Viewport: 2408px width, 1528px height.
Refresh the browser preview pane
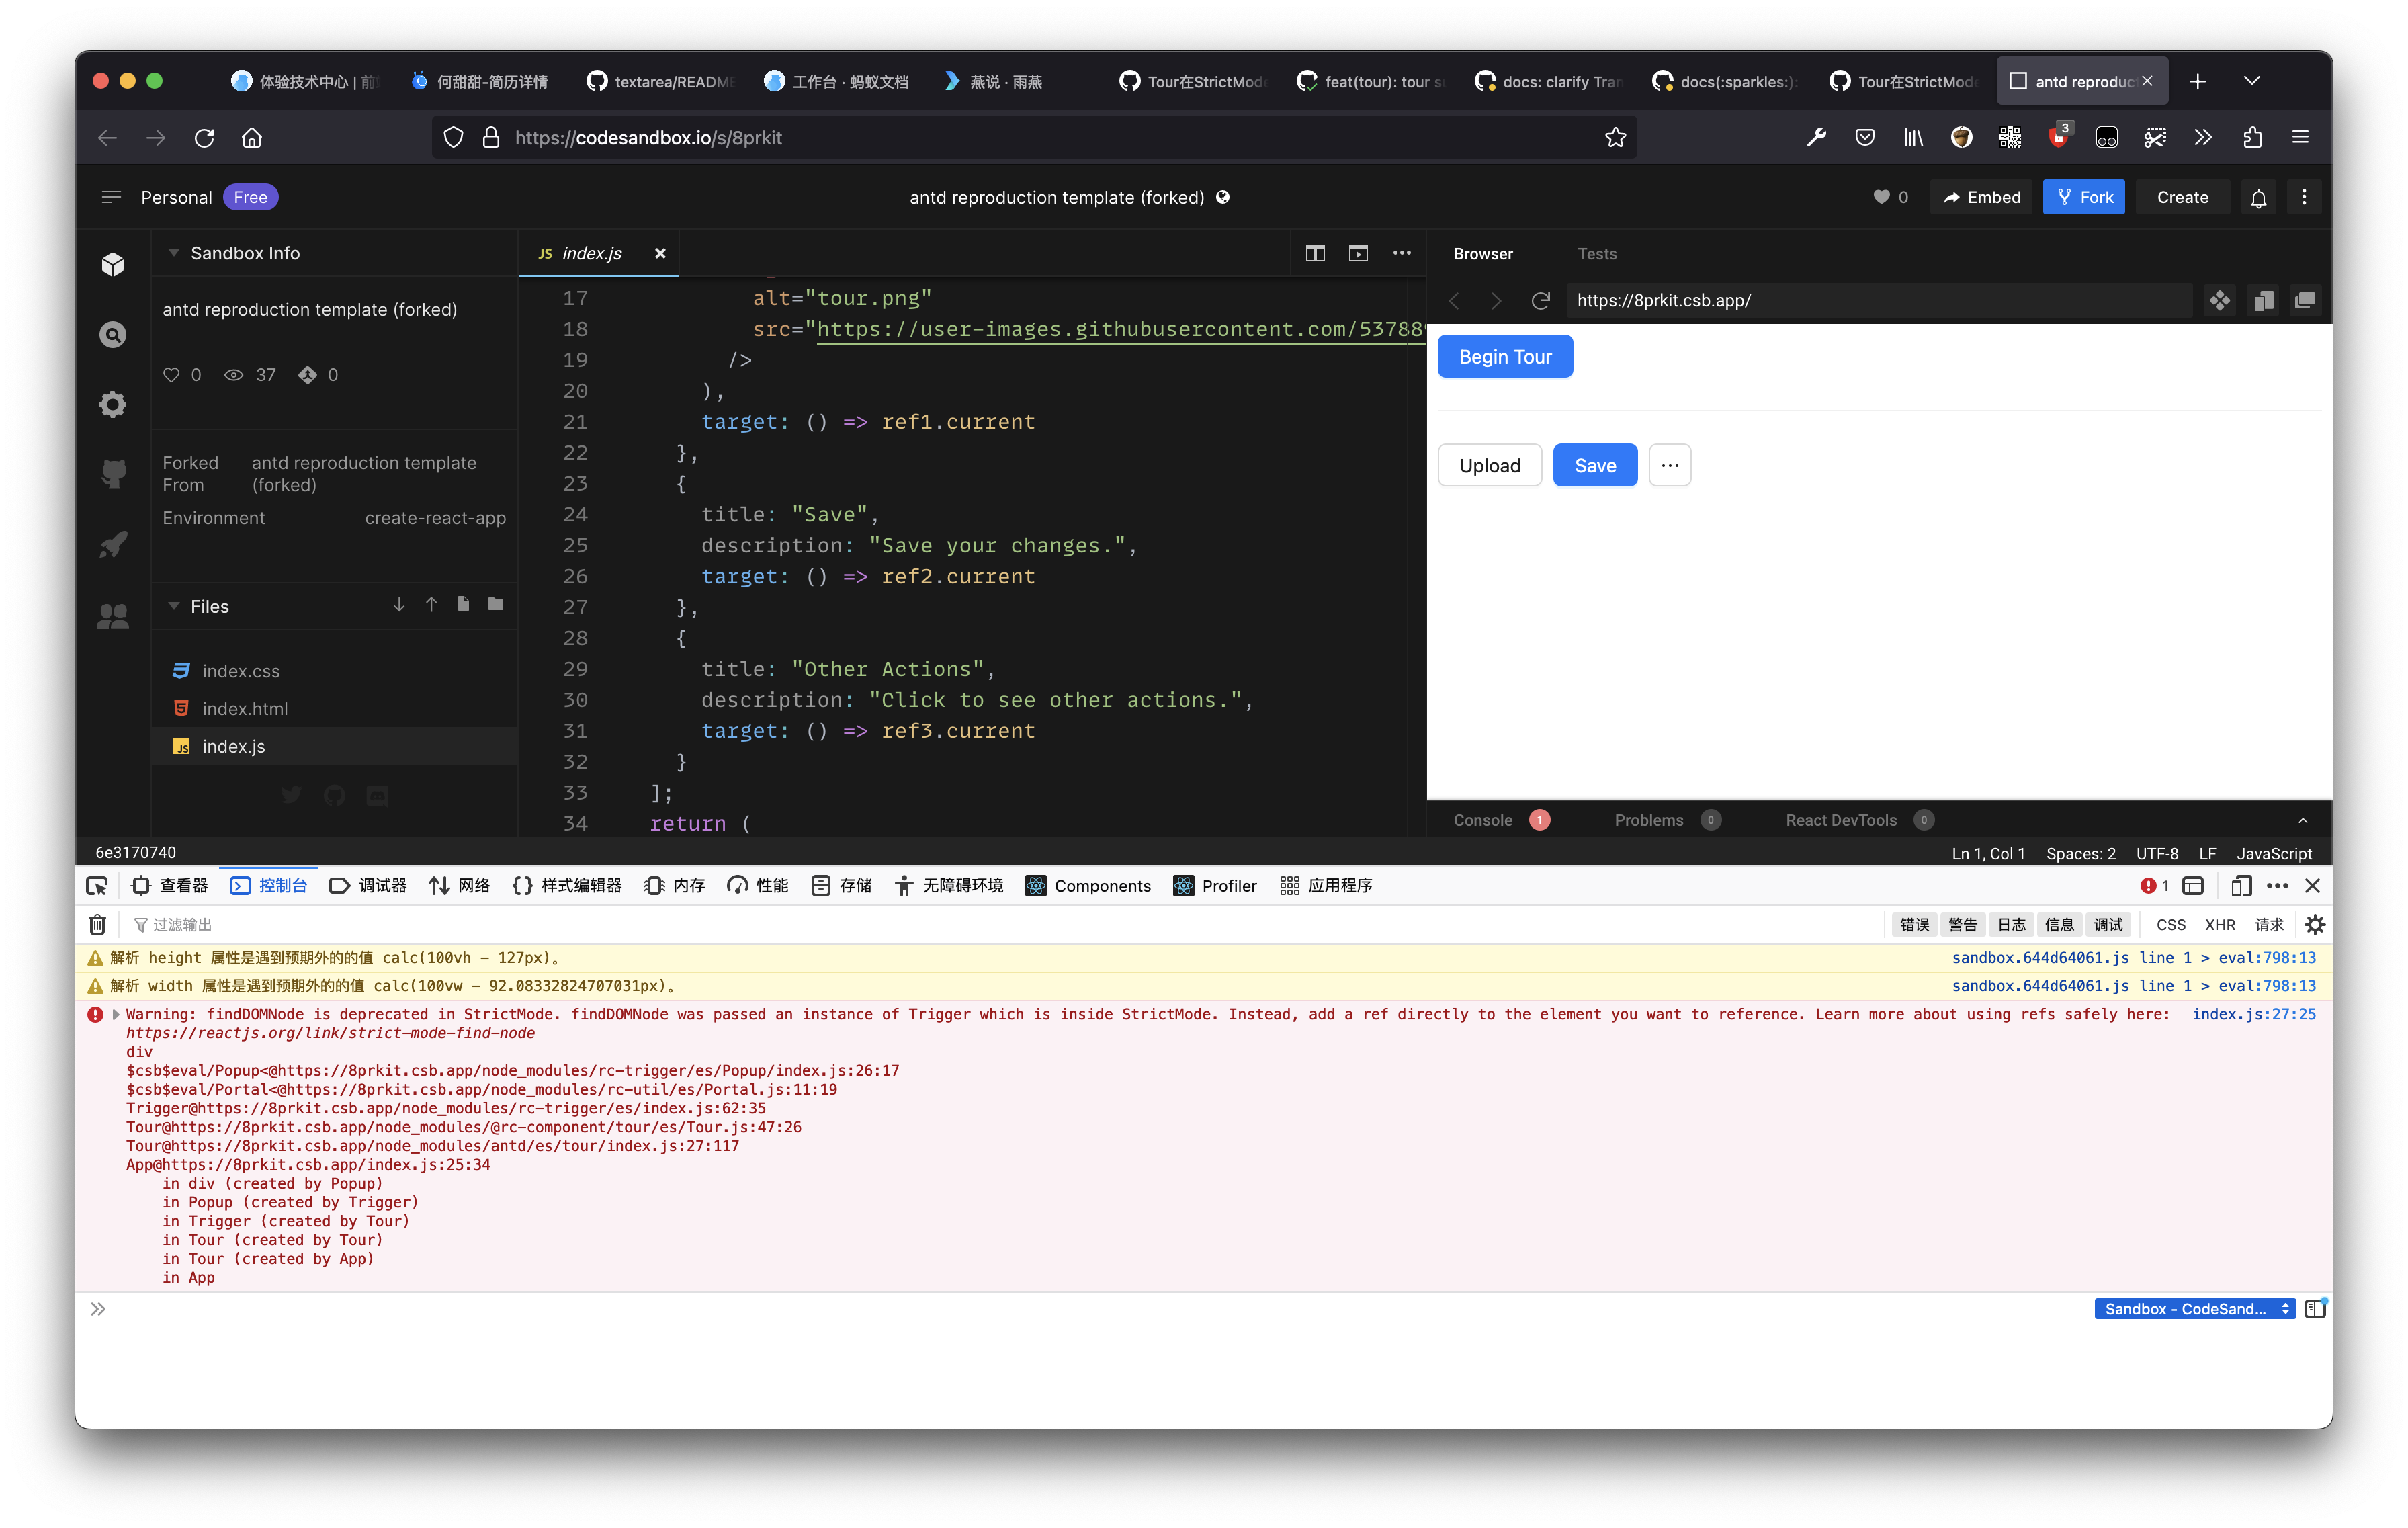coord(1541,300)
